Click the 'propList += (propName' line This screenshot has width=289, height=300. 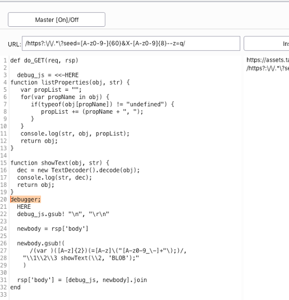(x=92, y=111)
